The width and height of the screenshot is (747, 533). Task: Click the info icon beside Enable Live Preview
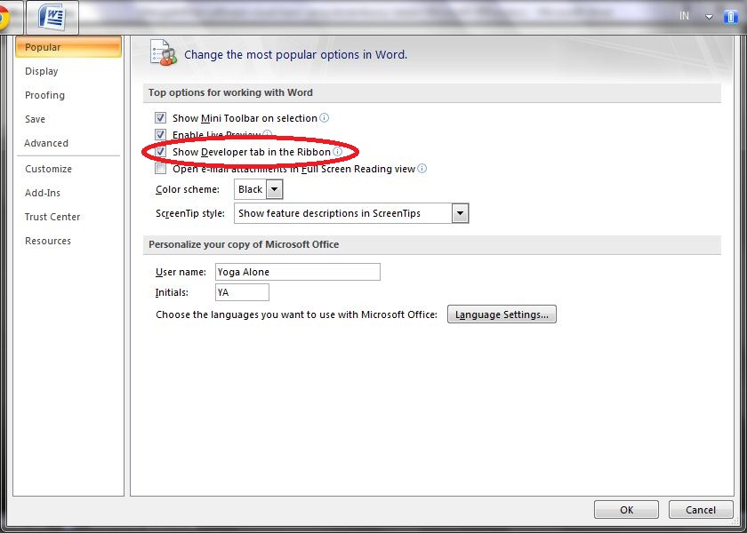268,135
